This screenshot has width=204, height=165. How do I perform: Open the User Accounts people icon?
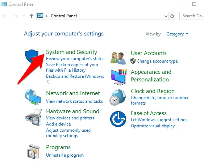click(118, 58)
